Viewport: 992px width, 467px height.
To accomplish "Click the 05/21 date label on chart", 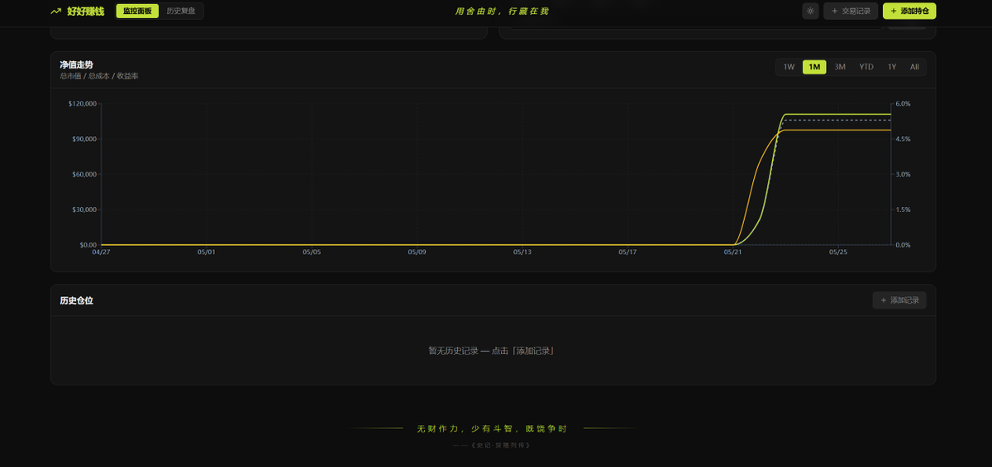I will point(732,252).
